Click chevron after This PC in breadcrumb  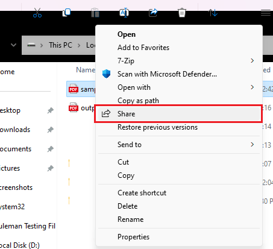pyautogui.click(x=79, y=45)
